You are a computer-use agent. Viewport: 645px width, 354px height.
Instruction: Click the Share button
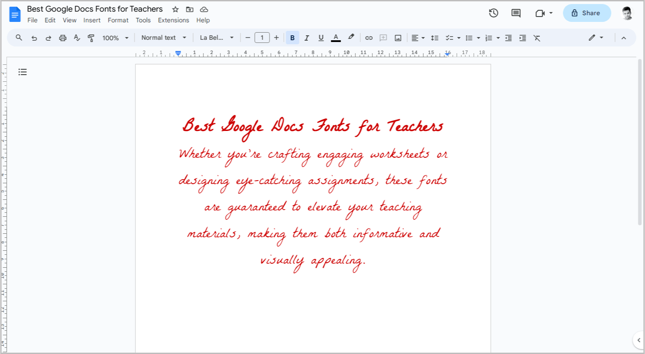(587, 13)
